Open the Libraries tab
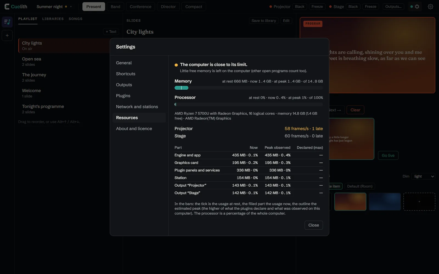The image size is (439, 274). pyautogui.click(x=53, y=19)
